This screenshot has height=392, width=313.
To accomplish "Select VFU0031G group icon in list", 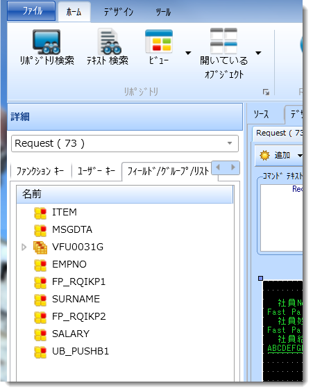I will coord(40,247).
